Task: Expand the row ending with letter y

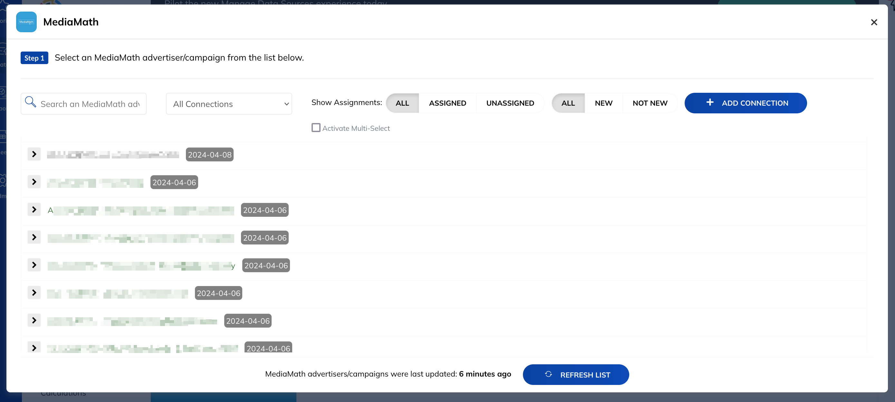Action: pos(34,265)
